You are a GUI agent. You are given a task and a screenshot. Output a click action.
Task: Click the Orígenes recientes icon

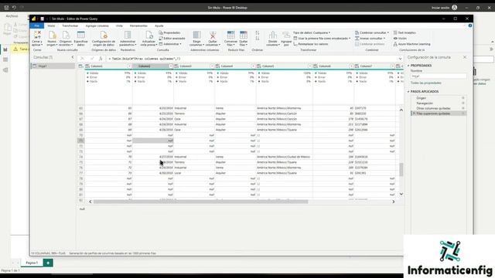pos(66,35)
